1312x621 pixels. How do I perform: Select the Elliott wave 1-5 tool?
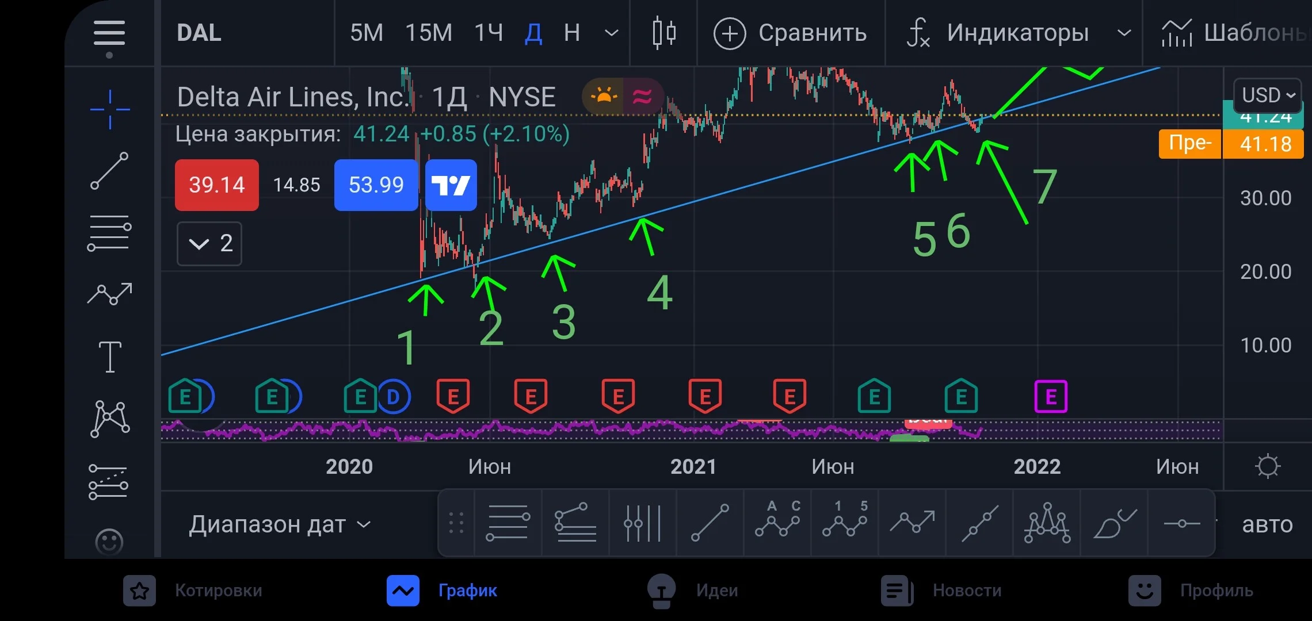coord(845,519)
